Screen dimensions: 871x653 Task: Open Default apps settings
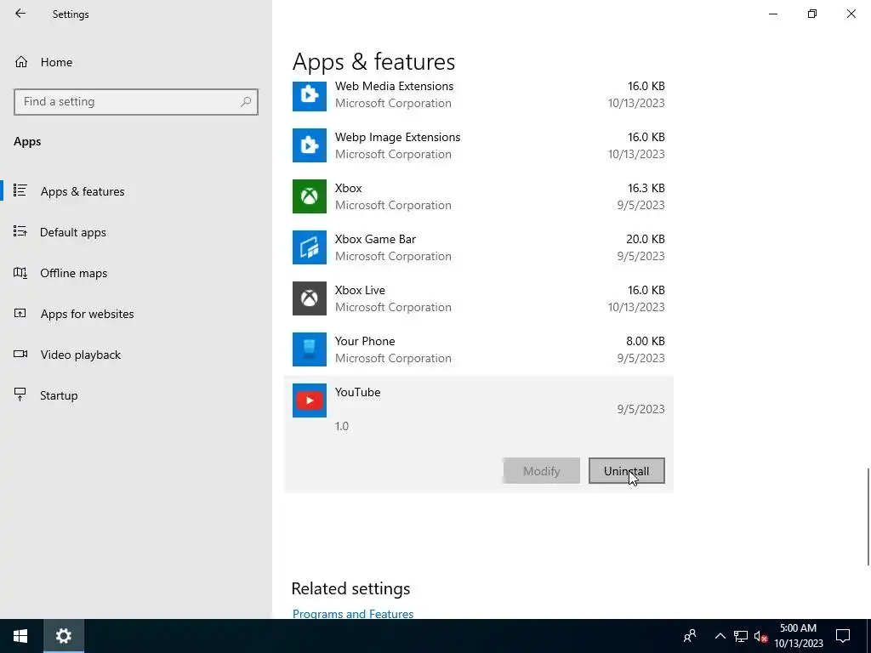click(x=73, y=232)
